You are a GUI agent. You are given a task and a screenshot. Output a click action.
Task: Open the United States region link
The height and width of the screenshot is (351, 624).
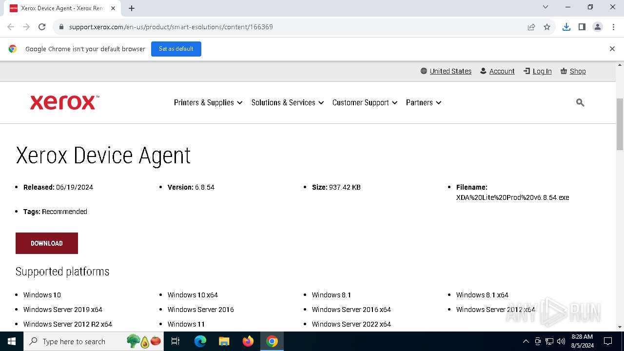(446, 71)
